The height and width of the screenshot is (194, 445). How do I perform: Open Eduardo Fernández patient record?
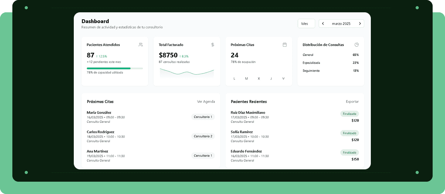[x=295, y=156]
